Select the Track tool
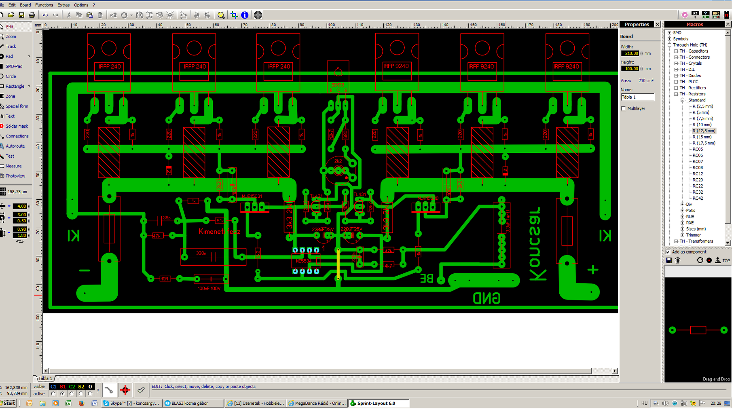This screenshot has height=414, width=736. [11, 46]
